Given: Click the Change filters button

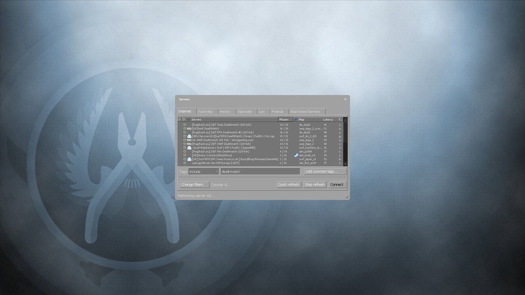Looking at the screenshot, I should (x=194, y=185).
